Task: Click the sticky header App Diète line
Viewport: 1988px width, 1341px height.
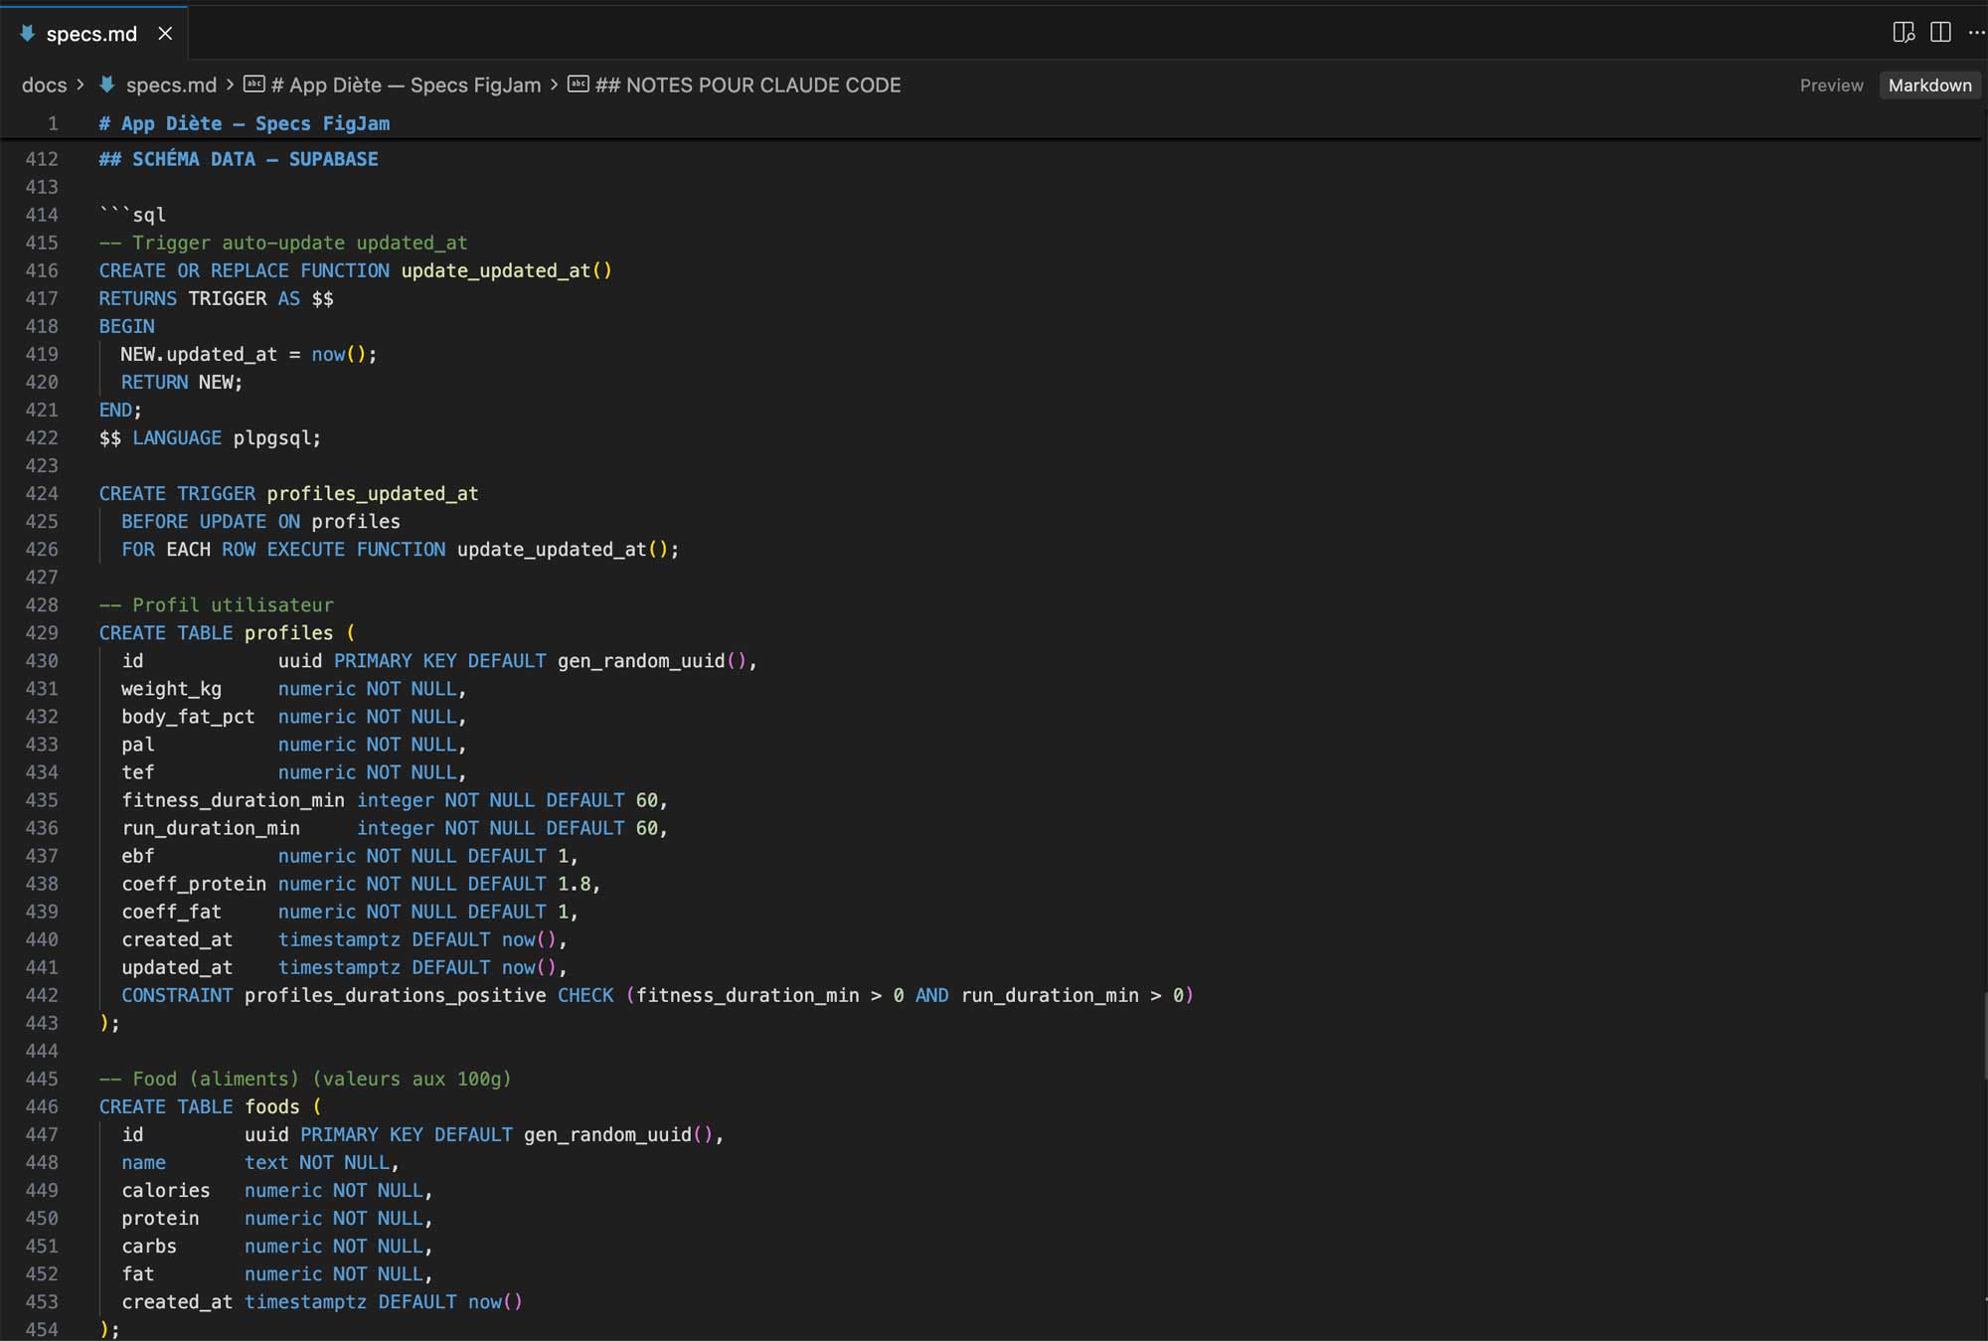Action: (244, 123)
